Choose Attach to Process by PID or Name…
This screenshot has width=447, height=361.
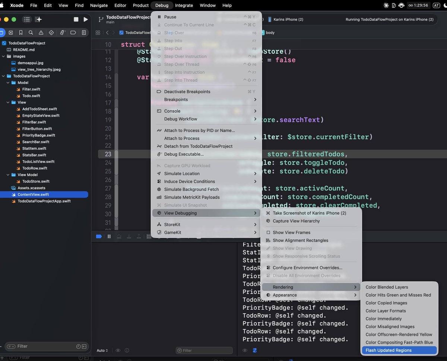pyautogui.click(x=206, y=130)
